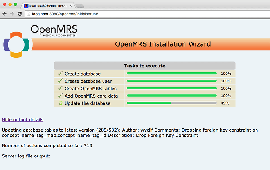
Task: Click the macOS red close window button
Action: point(5,4)
